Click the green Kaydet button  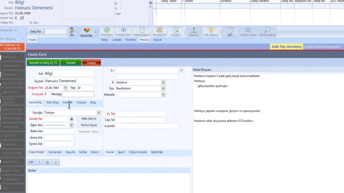(x=71, y=63)
